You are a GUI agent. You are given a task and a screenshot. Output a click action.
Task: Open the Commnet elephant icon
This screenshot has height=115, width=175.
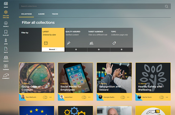point(6,75)
